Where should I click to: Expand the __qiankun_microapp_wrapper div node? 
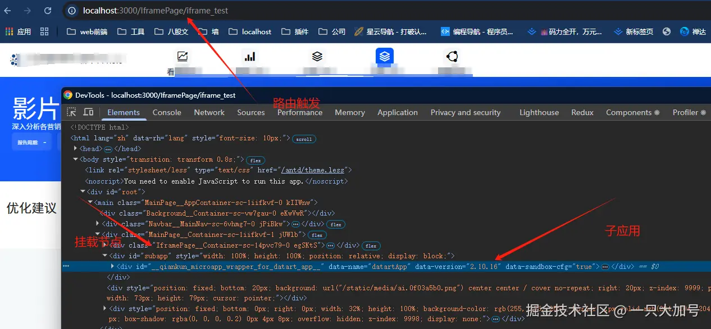click(x=112, y=267)
